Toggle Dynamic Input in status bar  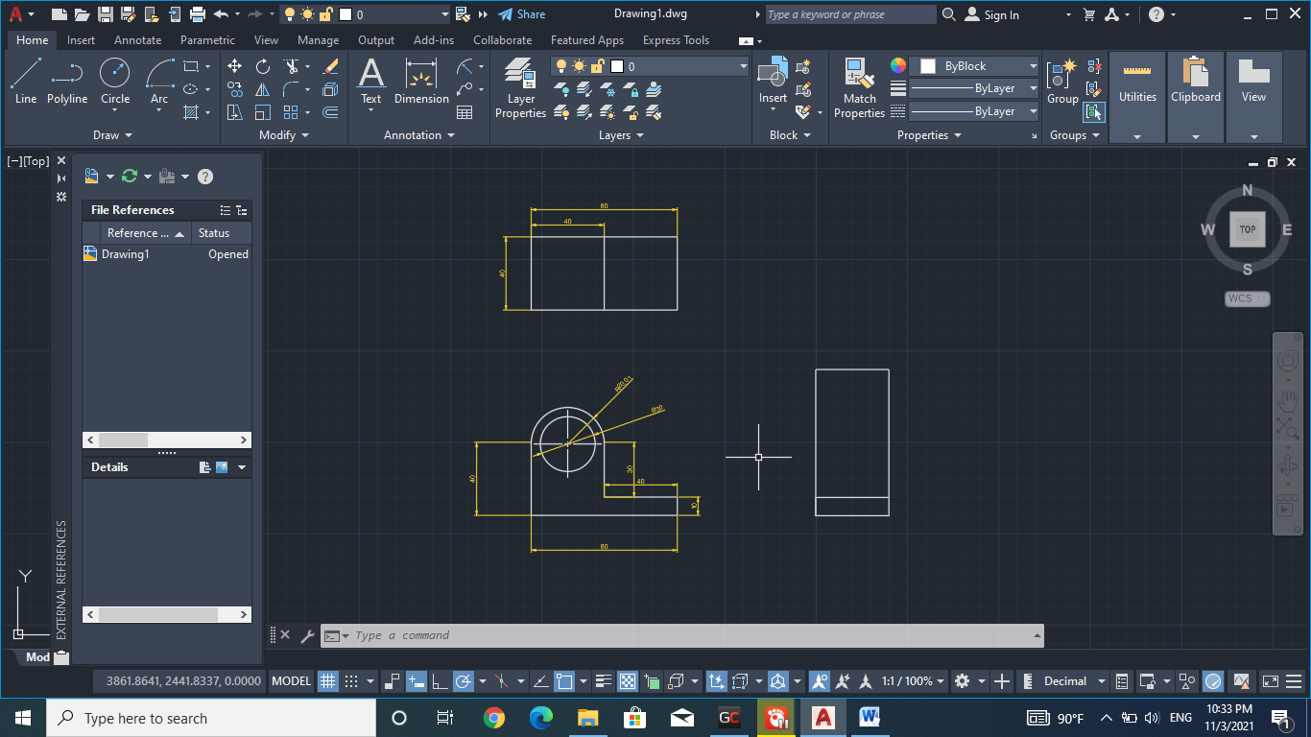click(417, 681)
